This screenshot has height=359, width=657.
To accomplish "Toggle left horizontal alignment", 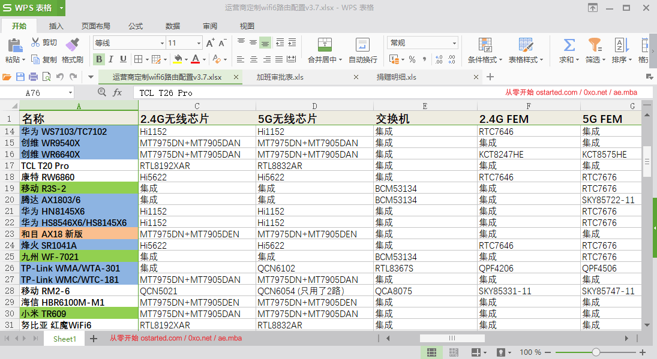I will click(241, 59).
